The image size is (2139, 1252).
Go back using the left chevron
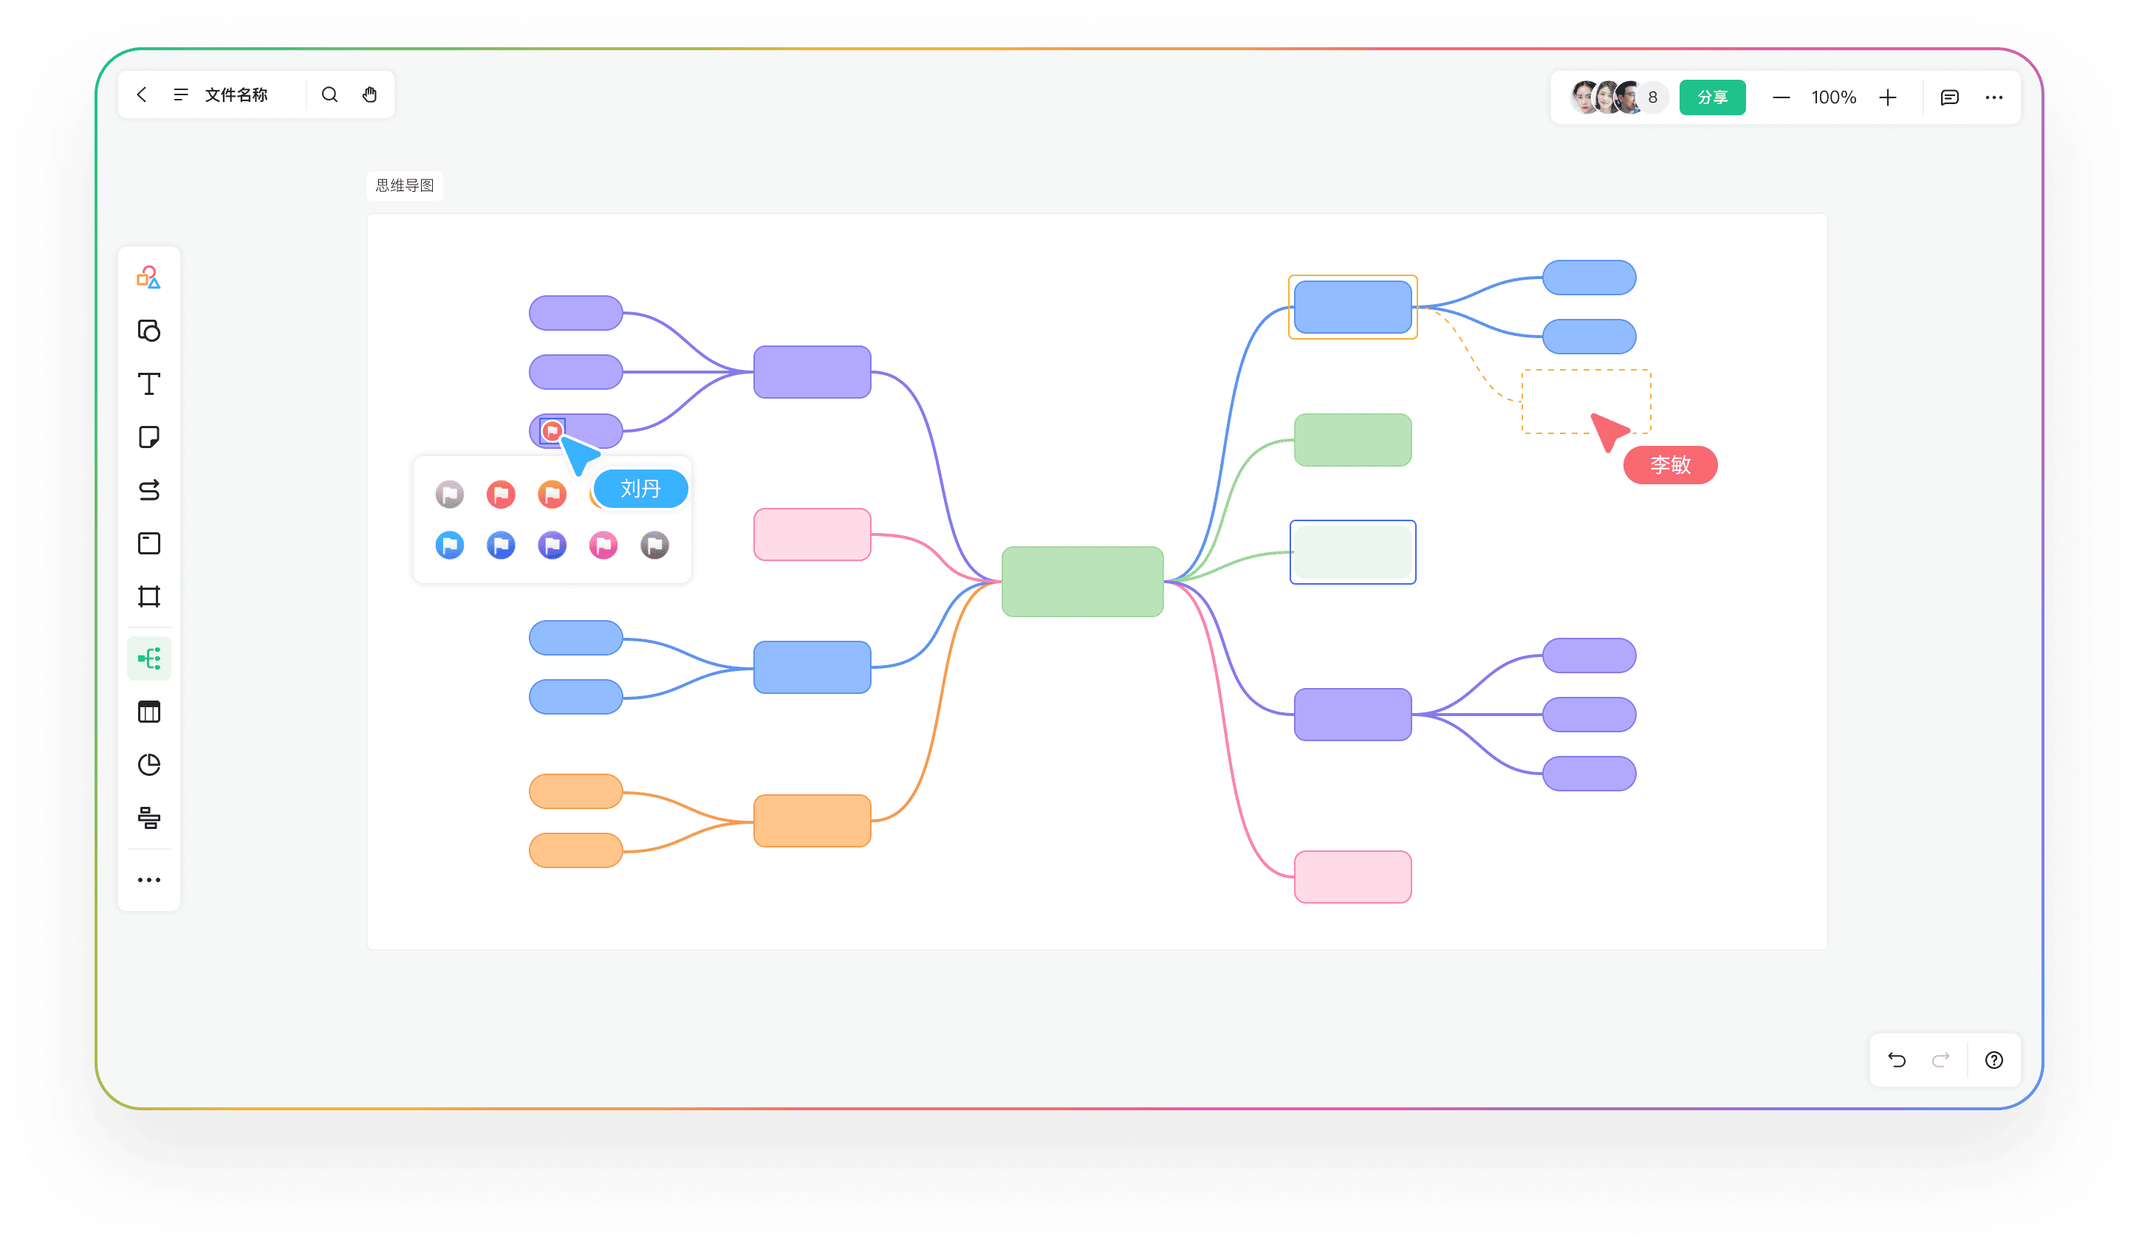(x=142, y=95)
